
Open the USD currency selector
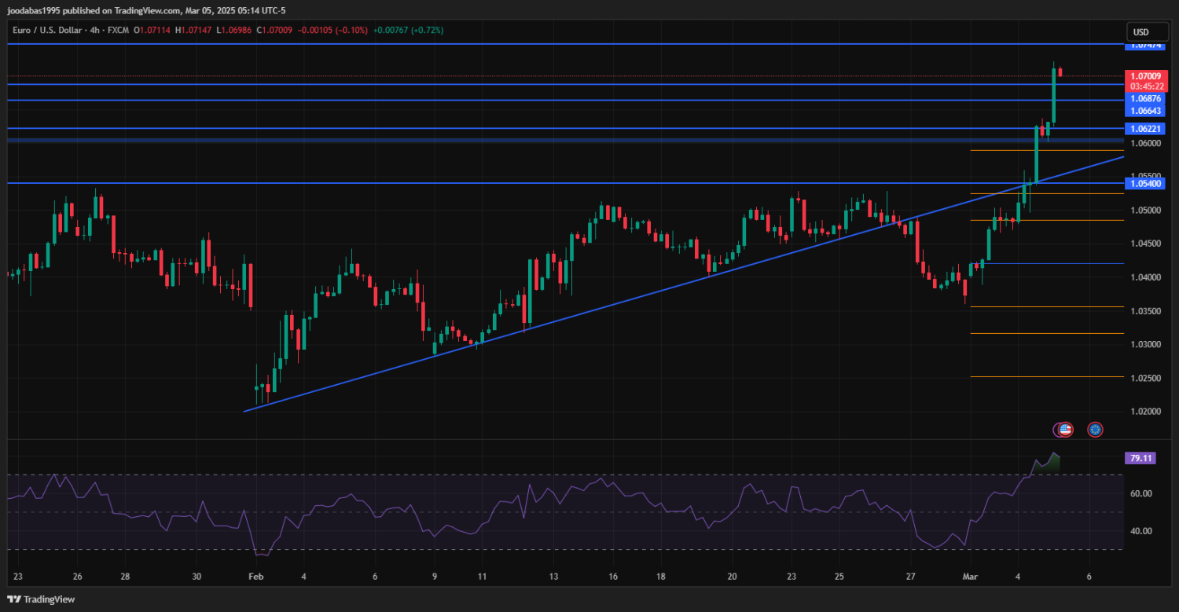click(1140, 32)
